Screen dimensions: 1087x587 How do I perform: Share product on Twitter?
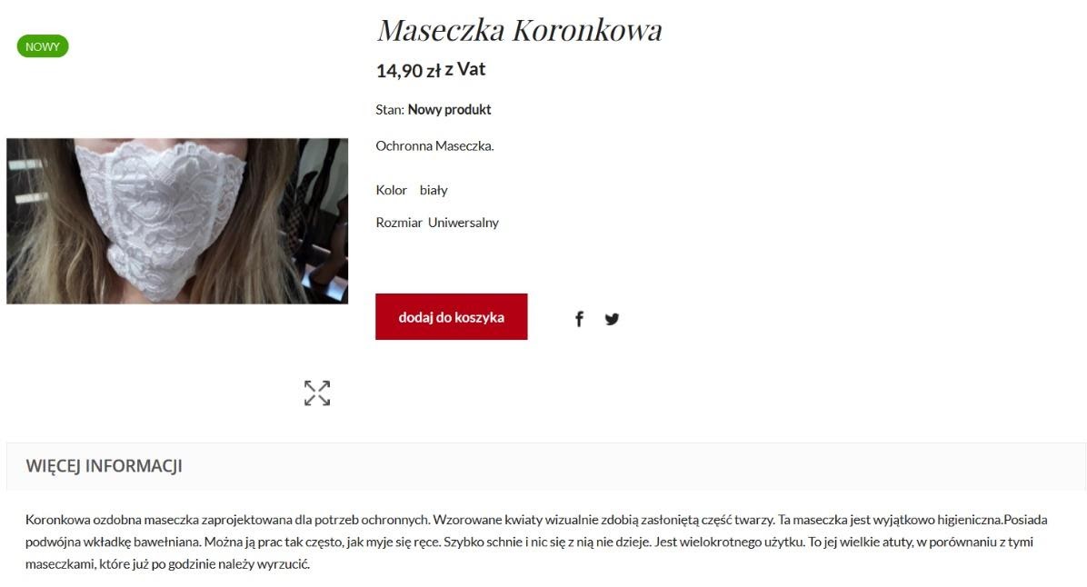(612, 319)
